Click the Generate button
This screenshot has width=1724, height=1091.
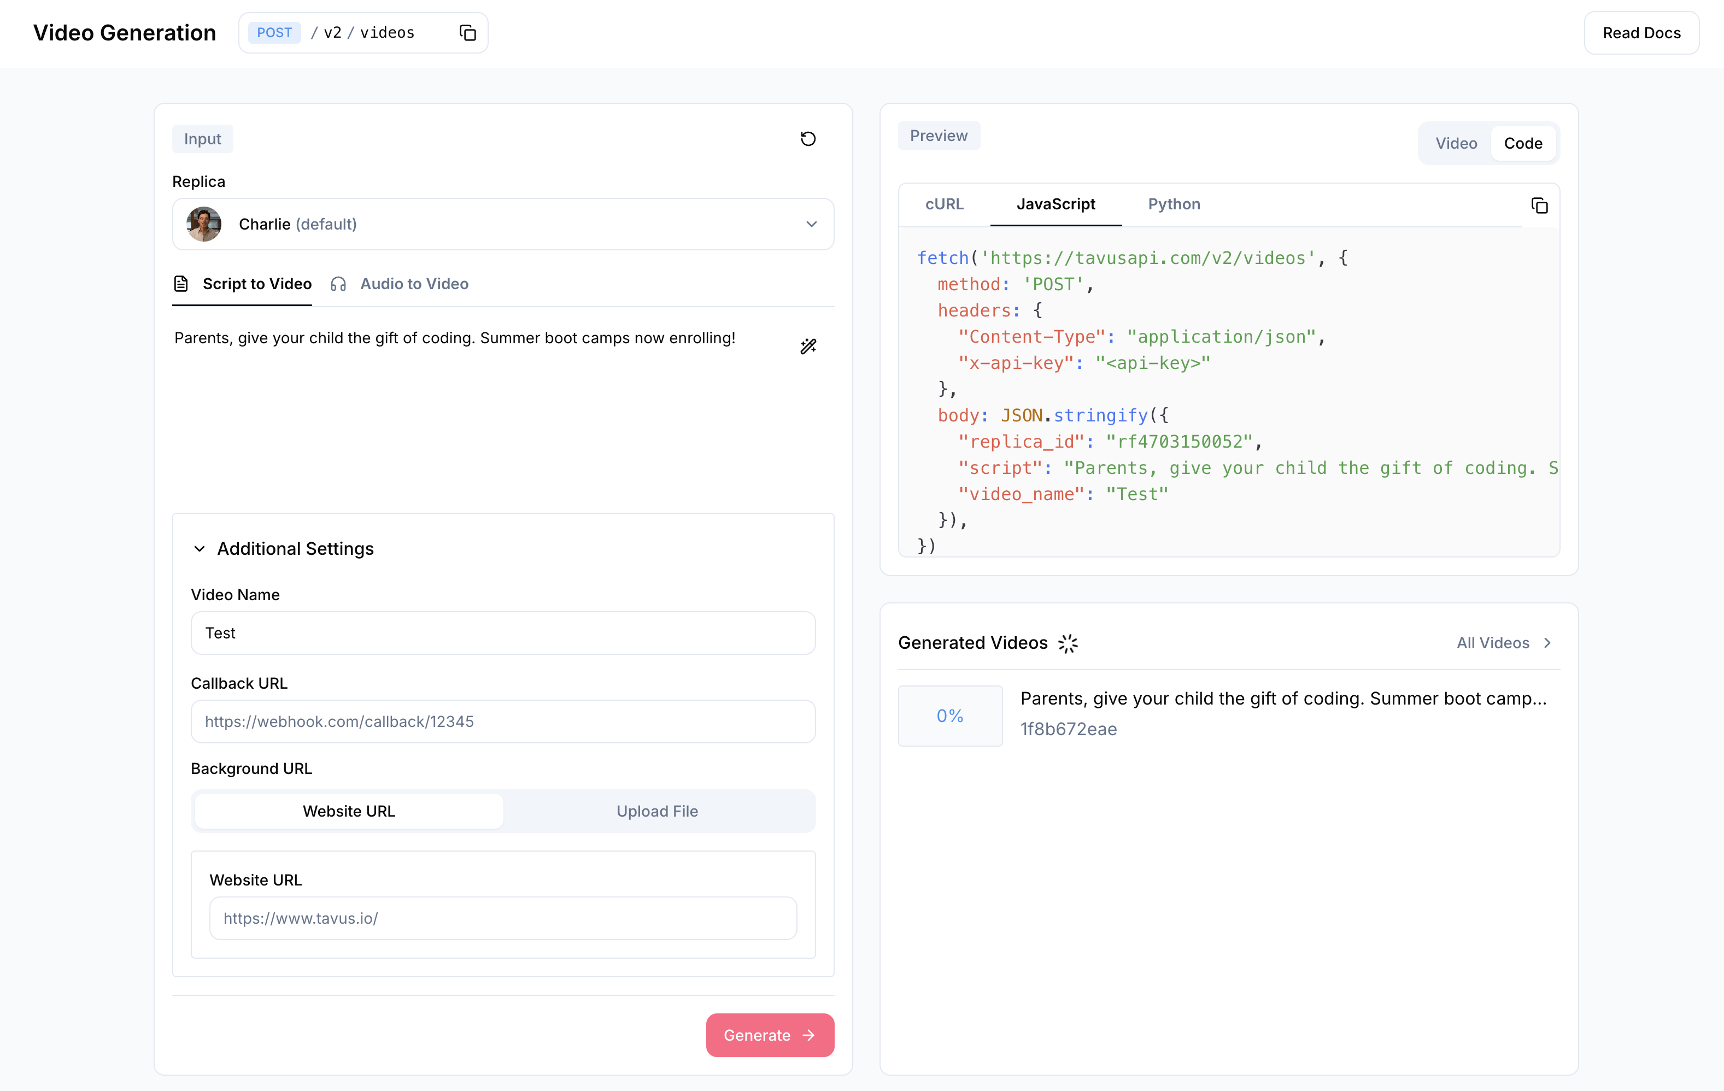(x=770, y=1035)
